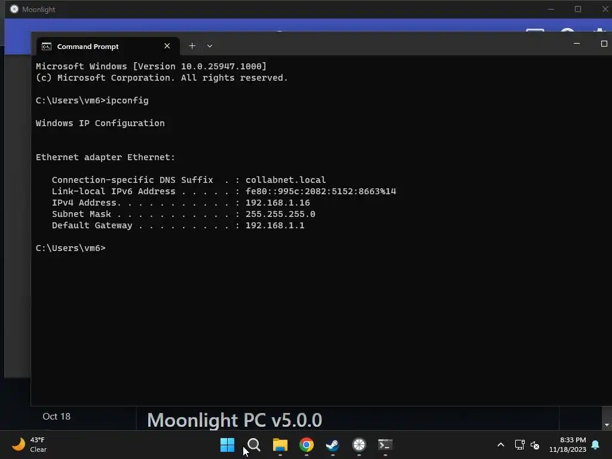Maximize the Command Prompt window
Image resolution: width=612 pixels, height=459 pixels.
[604, 44]
